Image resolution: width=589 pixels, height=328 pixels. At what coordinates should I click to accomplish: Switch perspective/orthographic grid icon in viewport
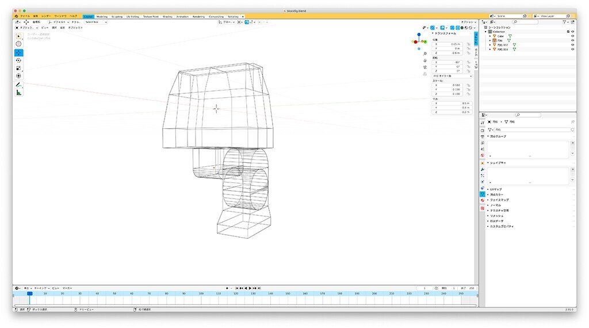point(425,74)
